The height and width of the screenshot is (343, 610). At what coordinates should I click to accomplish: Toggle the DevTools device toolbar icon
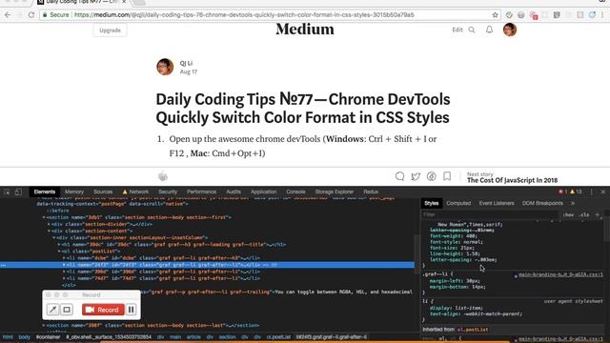(x=18, y=192)
